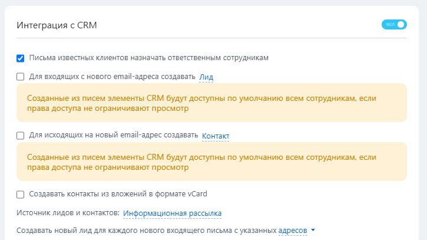
Task: Turn off the CRM integration switch
Action: pyautogui.click(x=394, y=25)
